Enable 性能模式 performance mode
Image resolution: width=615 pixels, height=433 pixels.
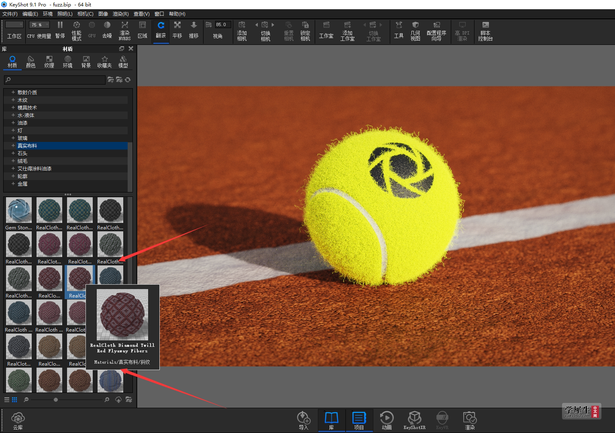pos(76,30)
